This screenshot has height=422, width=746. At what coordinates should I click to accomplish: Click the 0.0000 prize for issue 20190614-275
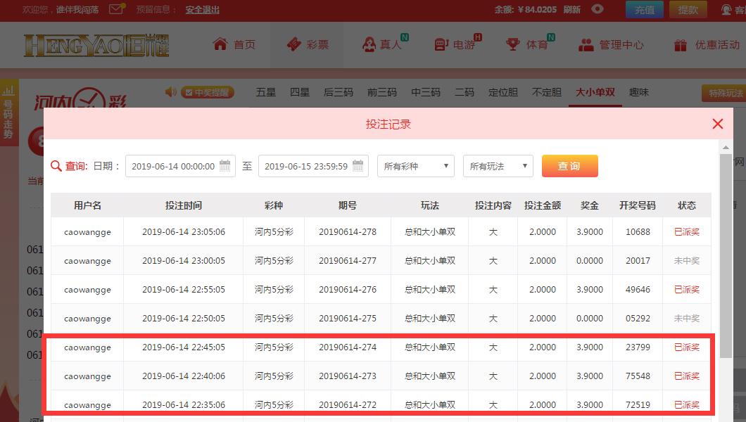(x=590, y=319)
